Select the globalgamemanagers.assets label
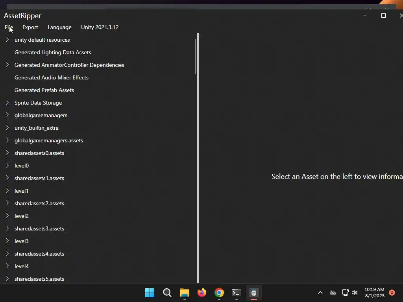 (48, 140)
